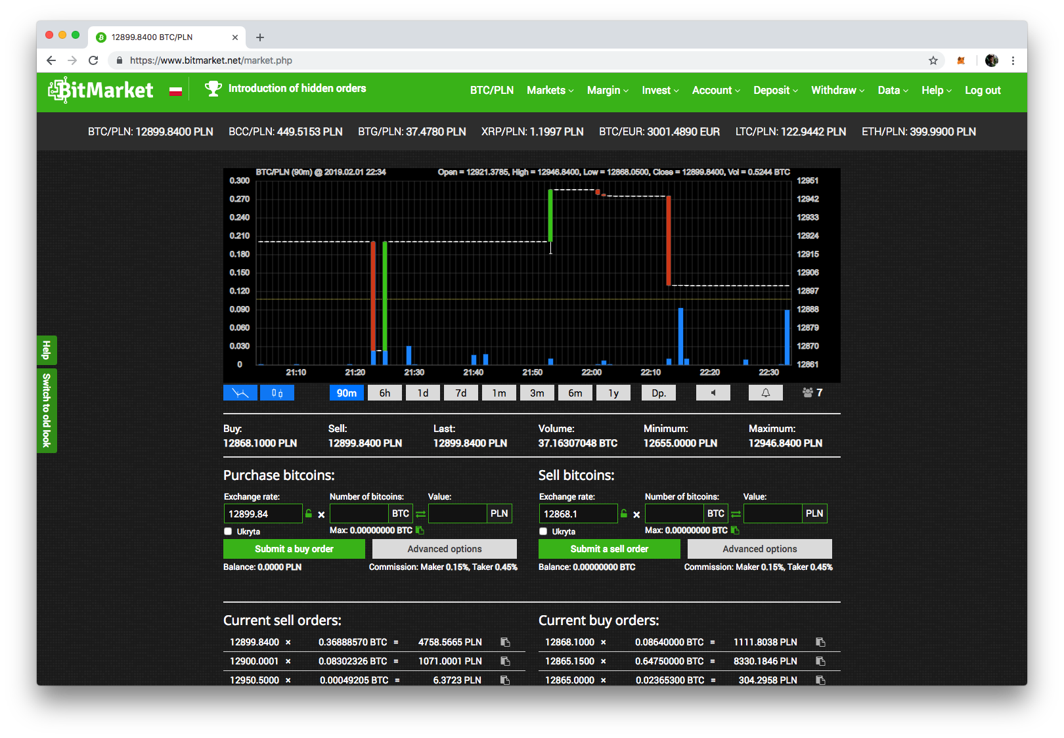Click Submit a buy order button
The width and height of the screenshot is (1064, 738).
(294, 549)
